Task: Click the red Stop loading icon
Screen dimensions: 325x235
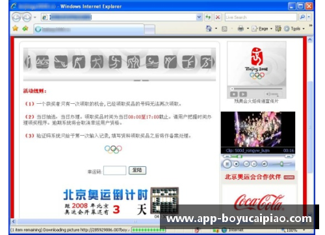Action: point(218,18)
